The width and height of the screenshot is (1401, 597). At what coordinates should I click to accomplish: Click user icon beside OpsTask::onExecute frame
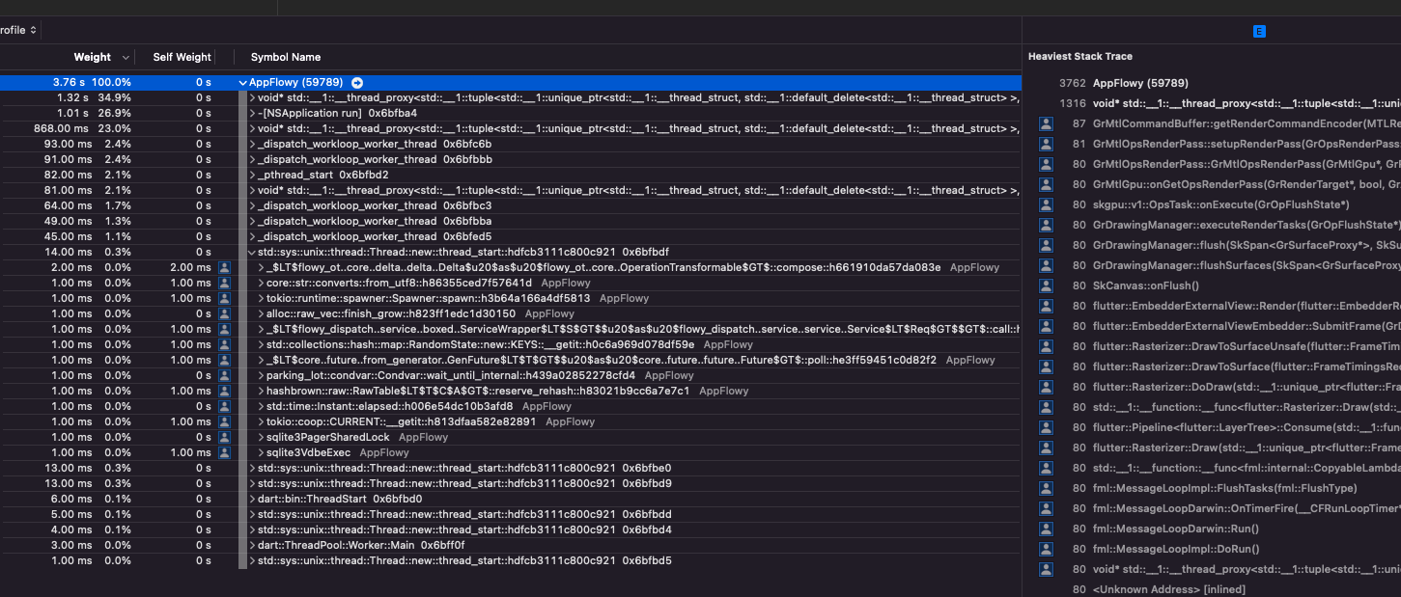click(x=1046, y=204)
